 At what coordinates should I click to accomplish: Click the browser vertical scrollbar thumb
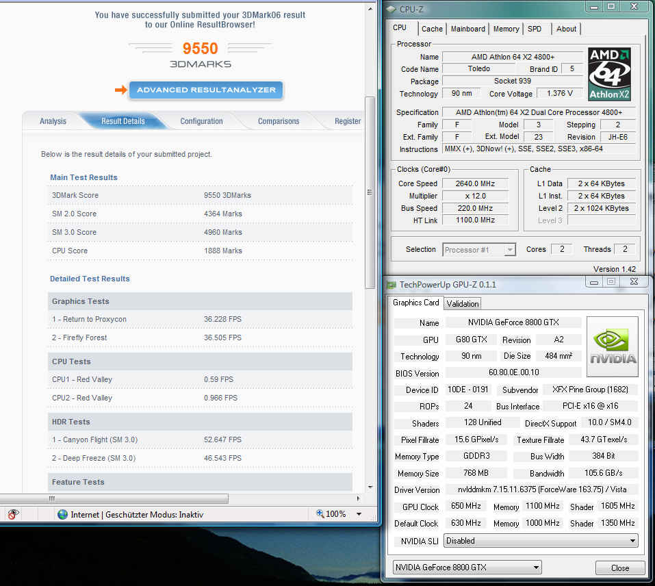tap(370, 192)
